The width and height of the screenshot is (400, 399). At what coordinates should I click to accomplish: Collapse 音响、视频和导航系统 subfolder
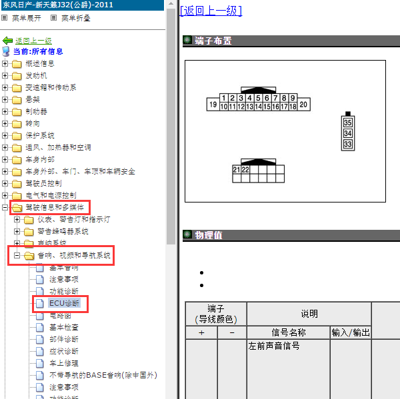[17, 255]
